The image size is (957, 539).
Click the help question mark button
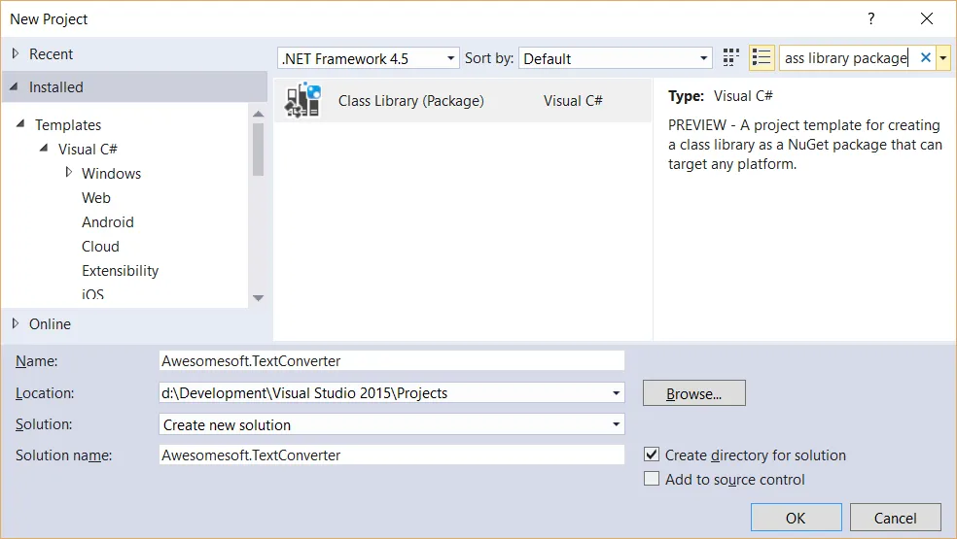click(870, 18)
